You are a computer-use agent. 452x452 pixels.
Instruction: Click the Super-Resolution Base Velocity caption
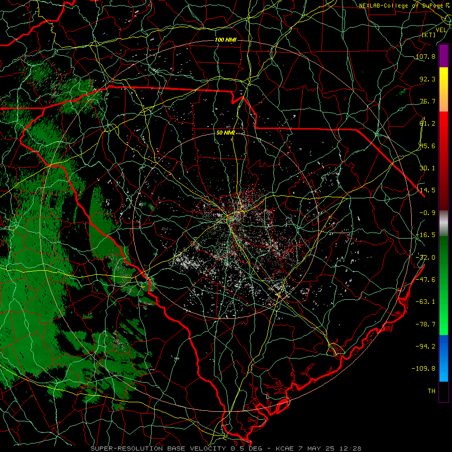[225, 448]
